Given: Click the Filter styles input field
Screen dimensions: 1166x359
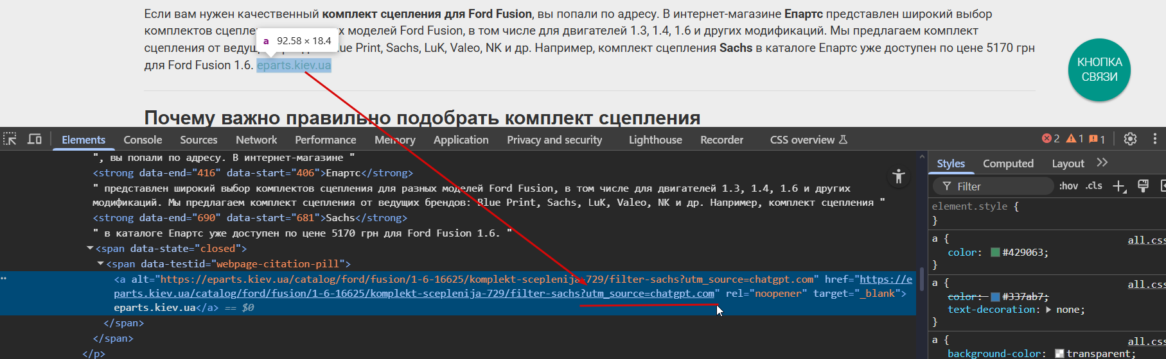Looking at the screenshot, I should pyautogui.click(x=993, y=187).
